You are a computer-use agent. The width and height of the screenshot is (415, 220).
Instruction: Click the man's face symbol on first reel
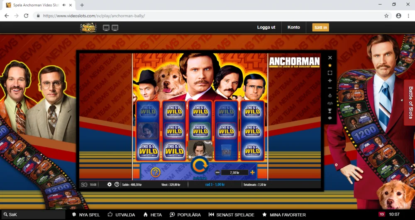(x=148, y=131)
